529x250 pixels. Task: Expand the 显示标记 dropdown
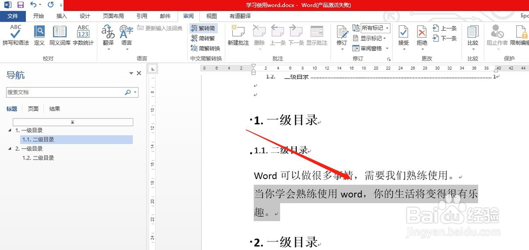tap(369, 39)
